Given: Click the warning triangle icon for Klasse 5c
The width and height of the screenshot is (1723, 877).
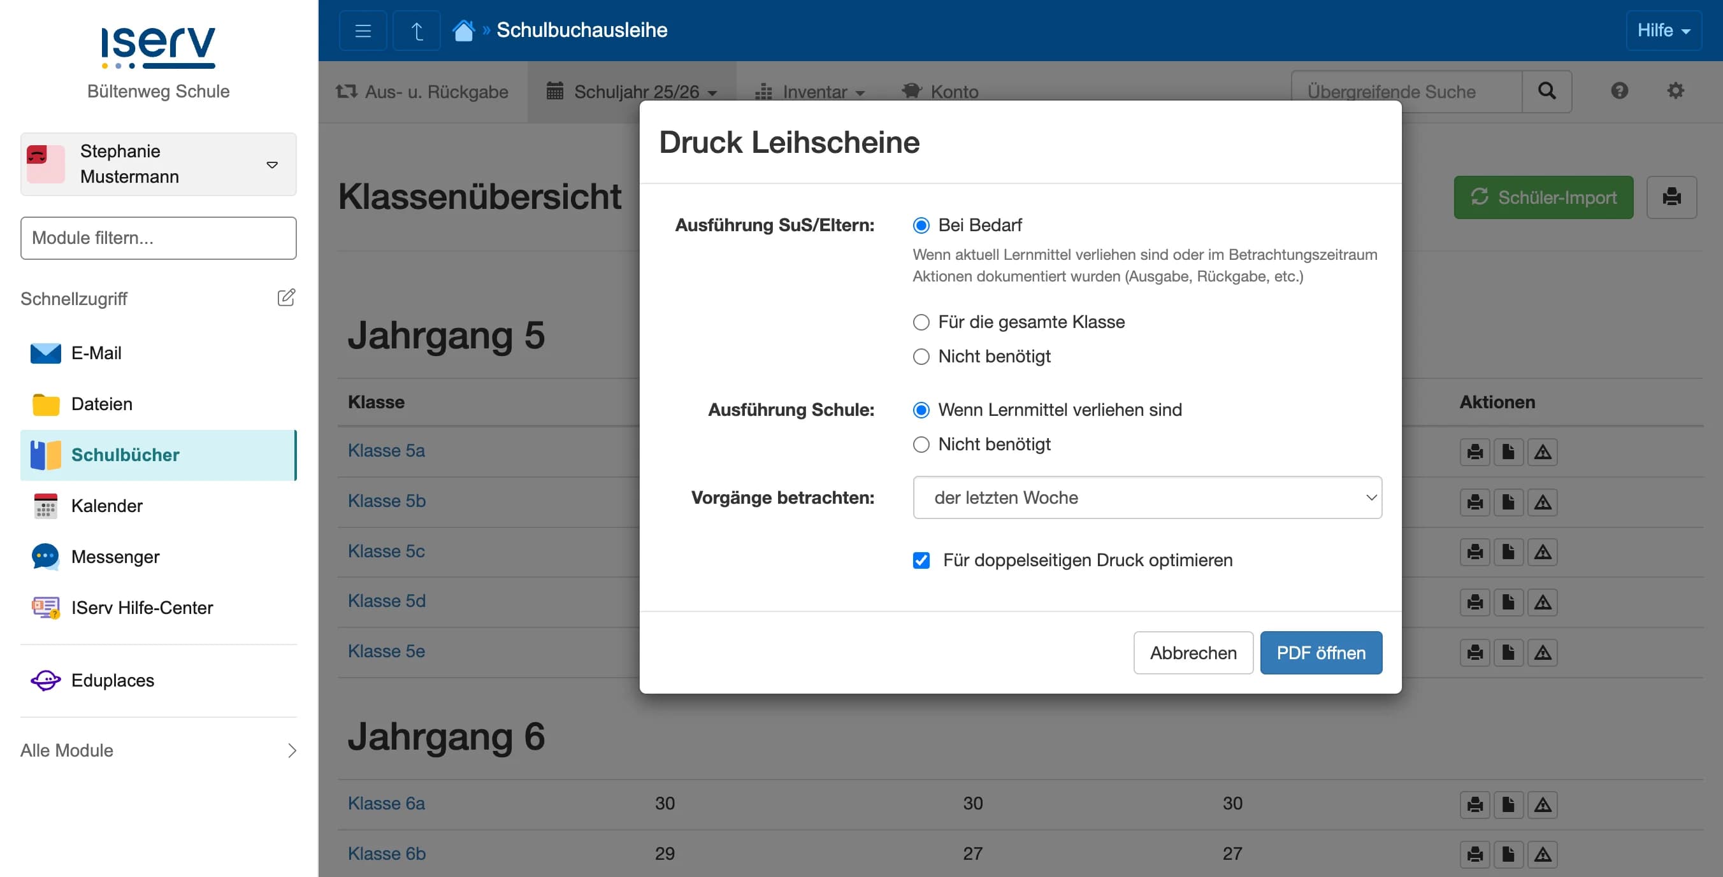Looking at the screenshot, I should pyautogui.click(x=1543, y=551).
